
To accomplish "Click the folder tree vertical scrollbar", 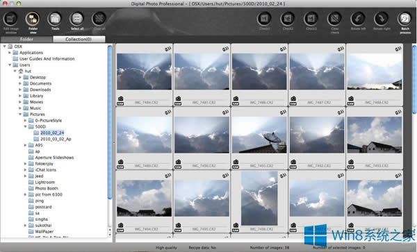I will point(110,122).
